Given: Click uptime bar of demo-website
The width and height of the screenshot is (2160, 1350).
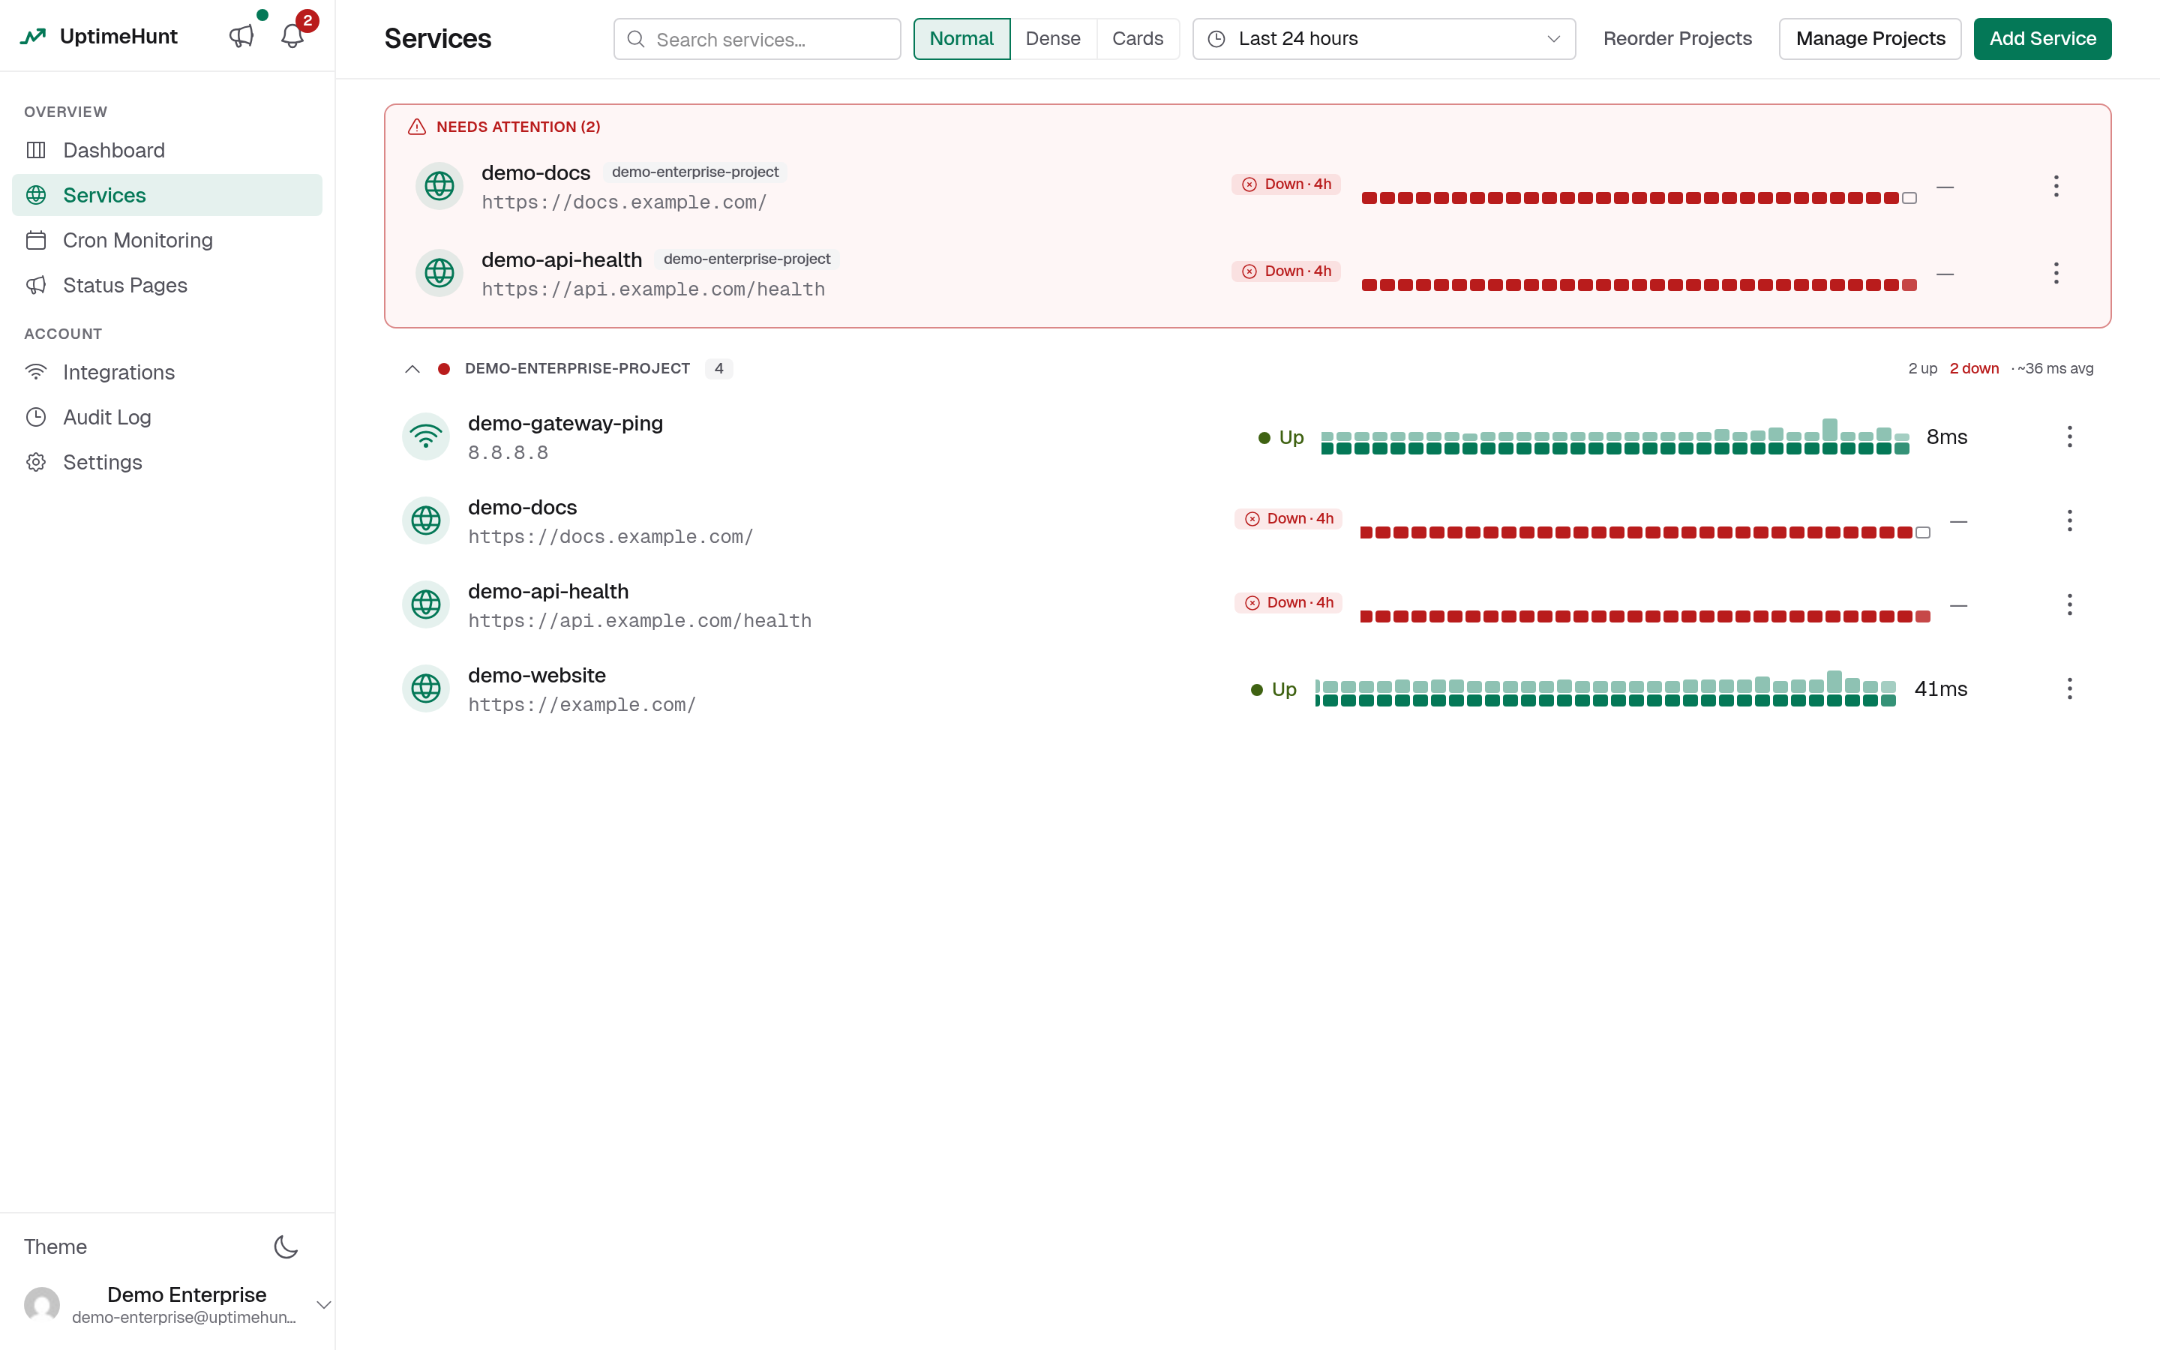Looking at the screenshot, I should coord(1606,688).
